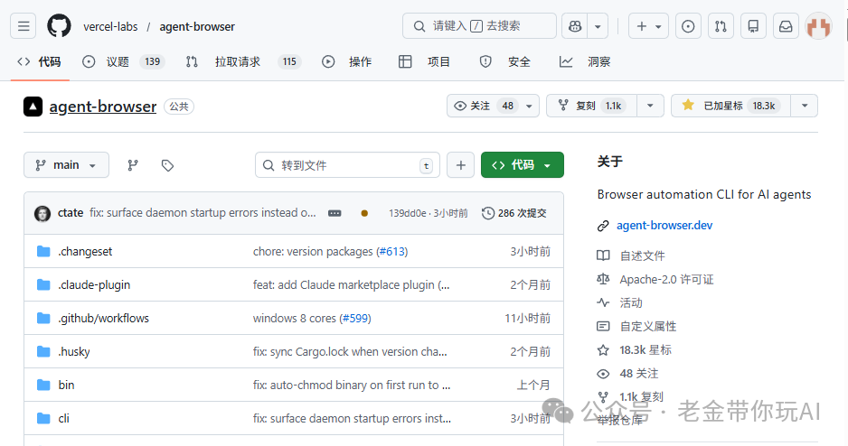Viewport: 848px width, 446px height.
Task: View repository tags icon
Action: pyautogui.click(x=167, y=165)
